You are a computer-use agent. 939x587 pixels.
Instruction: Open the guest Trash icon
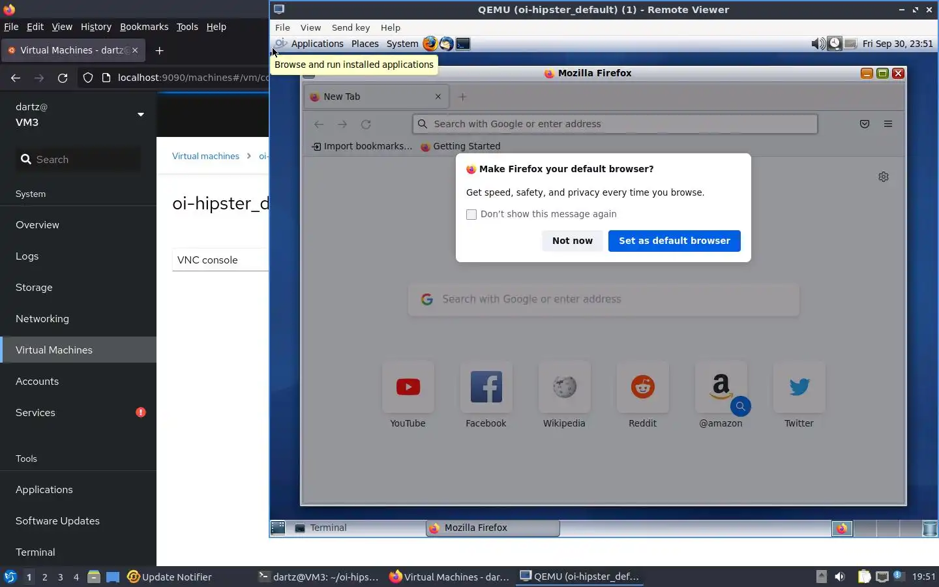pos(930,528)
